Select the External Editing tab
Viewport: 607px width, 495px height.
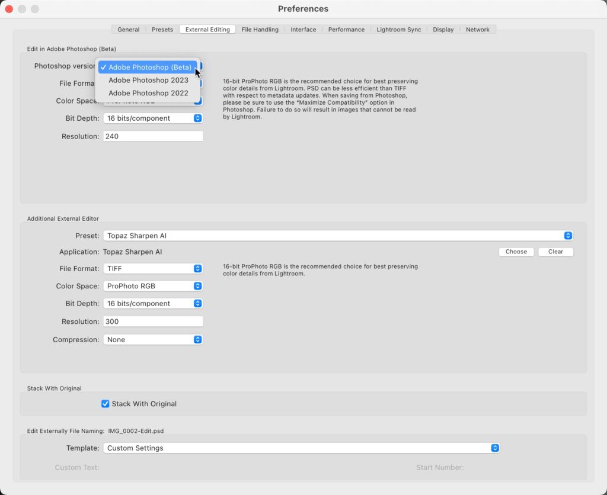coord(207,30)
